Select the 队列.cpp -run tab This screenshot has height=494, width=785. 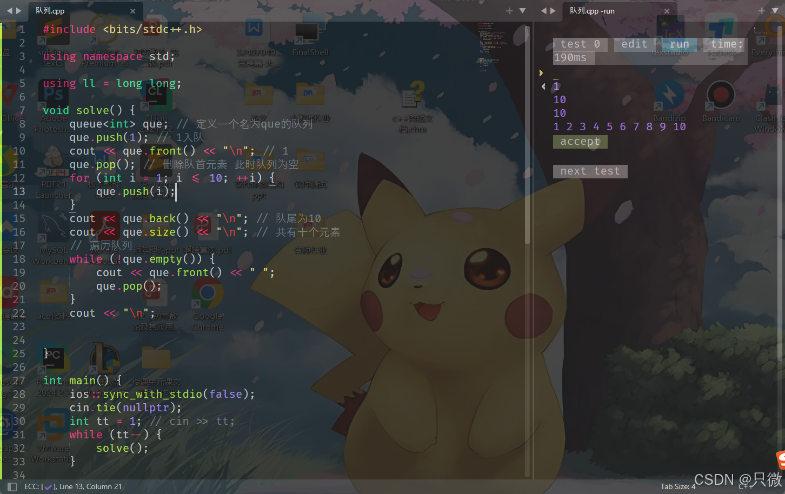coord(592,11)
